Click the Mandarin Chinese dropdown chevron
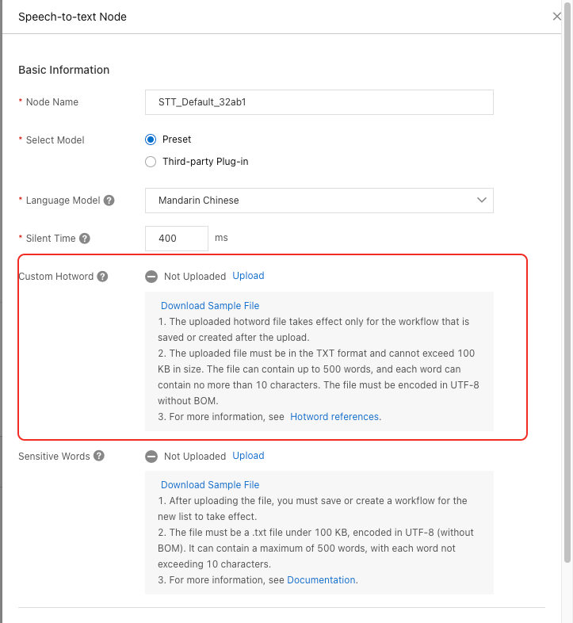573x623 pixels. coord(482,201)
